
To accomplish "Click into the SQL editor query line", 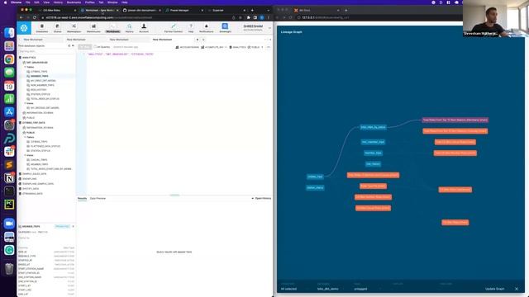I will (x=120, y=54).
